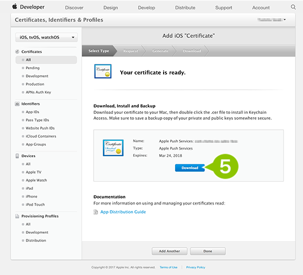
Task: Click the document icon beside App Distribution Guide
Action: 96,212
